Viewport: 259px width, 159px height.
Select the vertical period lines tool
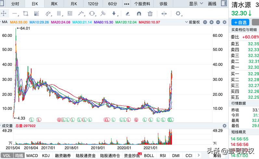coord(59,13)
